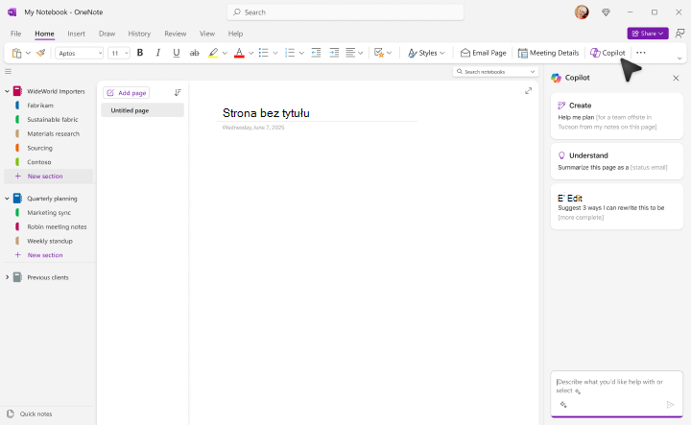Click the Add page button
Image resolution: width=691 pixels, height=425 pixels.
click(x=126, y=93)
